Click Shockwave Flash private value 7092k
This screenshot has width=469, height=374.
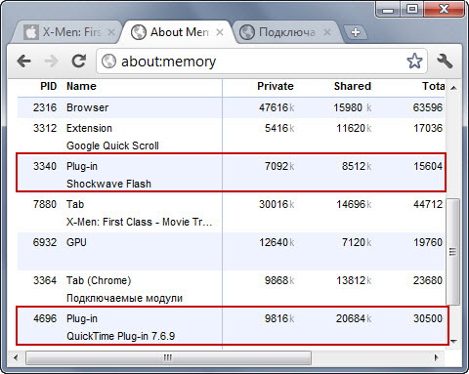pos(279,166)
